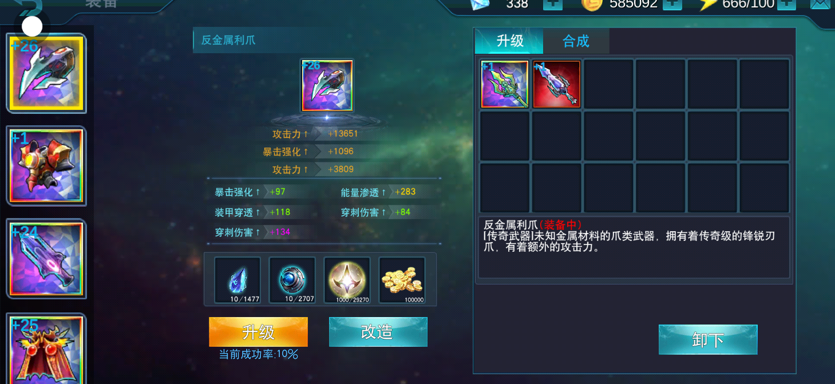Click the blue orb material 10/2707

[x=292, y=280]
